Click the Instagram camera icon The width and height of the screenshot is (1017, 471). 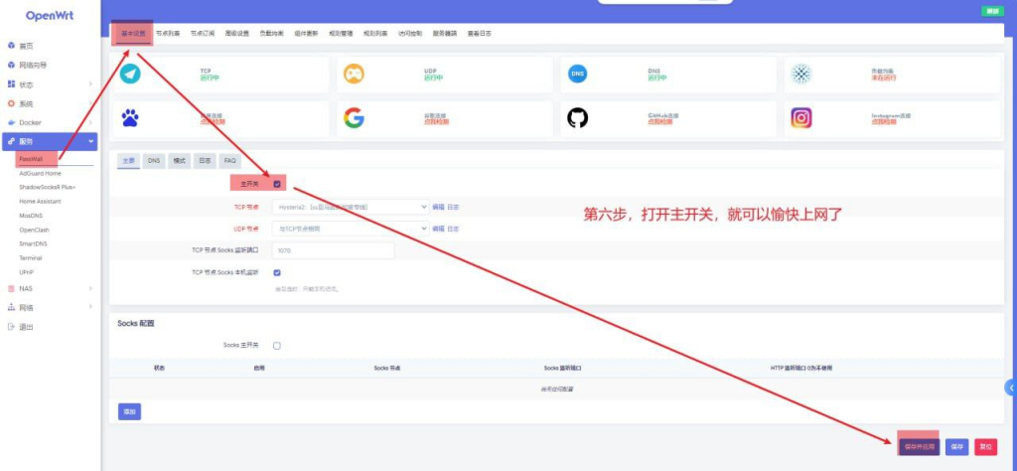coord(801,118)
